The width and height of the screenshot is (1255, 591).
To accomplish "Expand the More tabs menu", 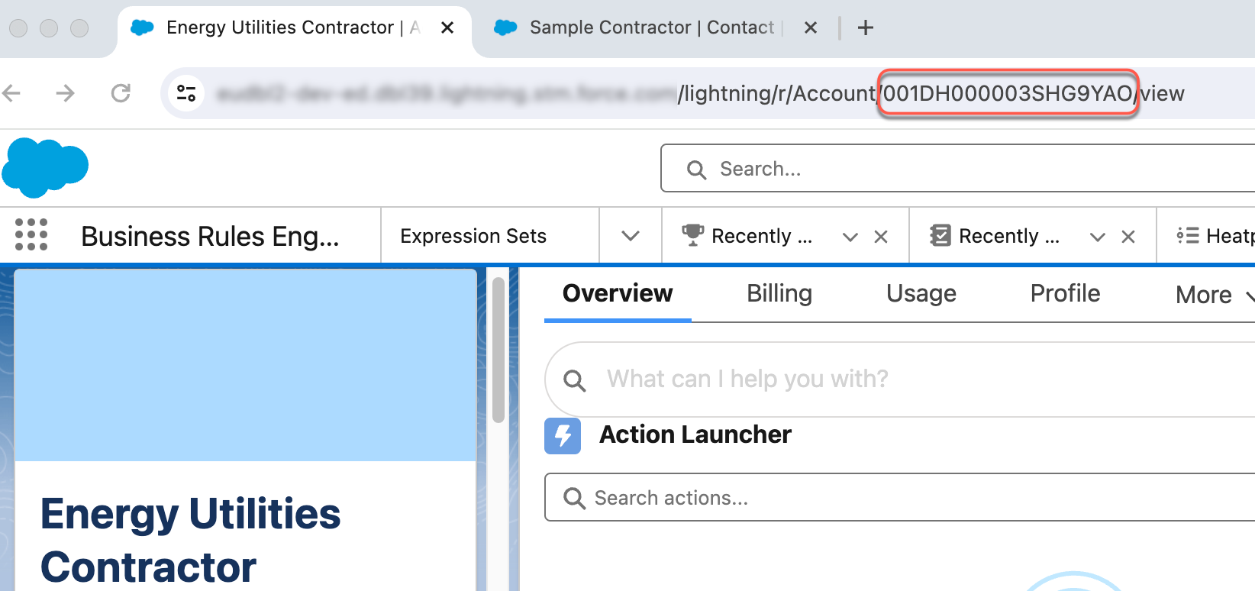I will [1214, 295].
